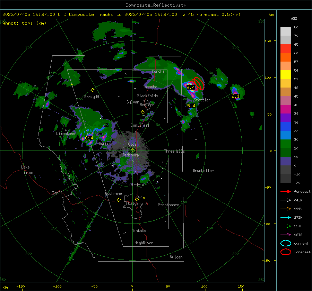This screenshot has width=312, height=291.
Task: Click the Sundre town label
Action: coord(105,144)
